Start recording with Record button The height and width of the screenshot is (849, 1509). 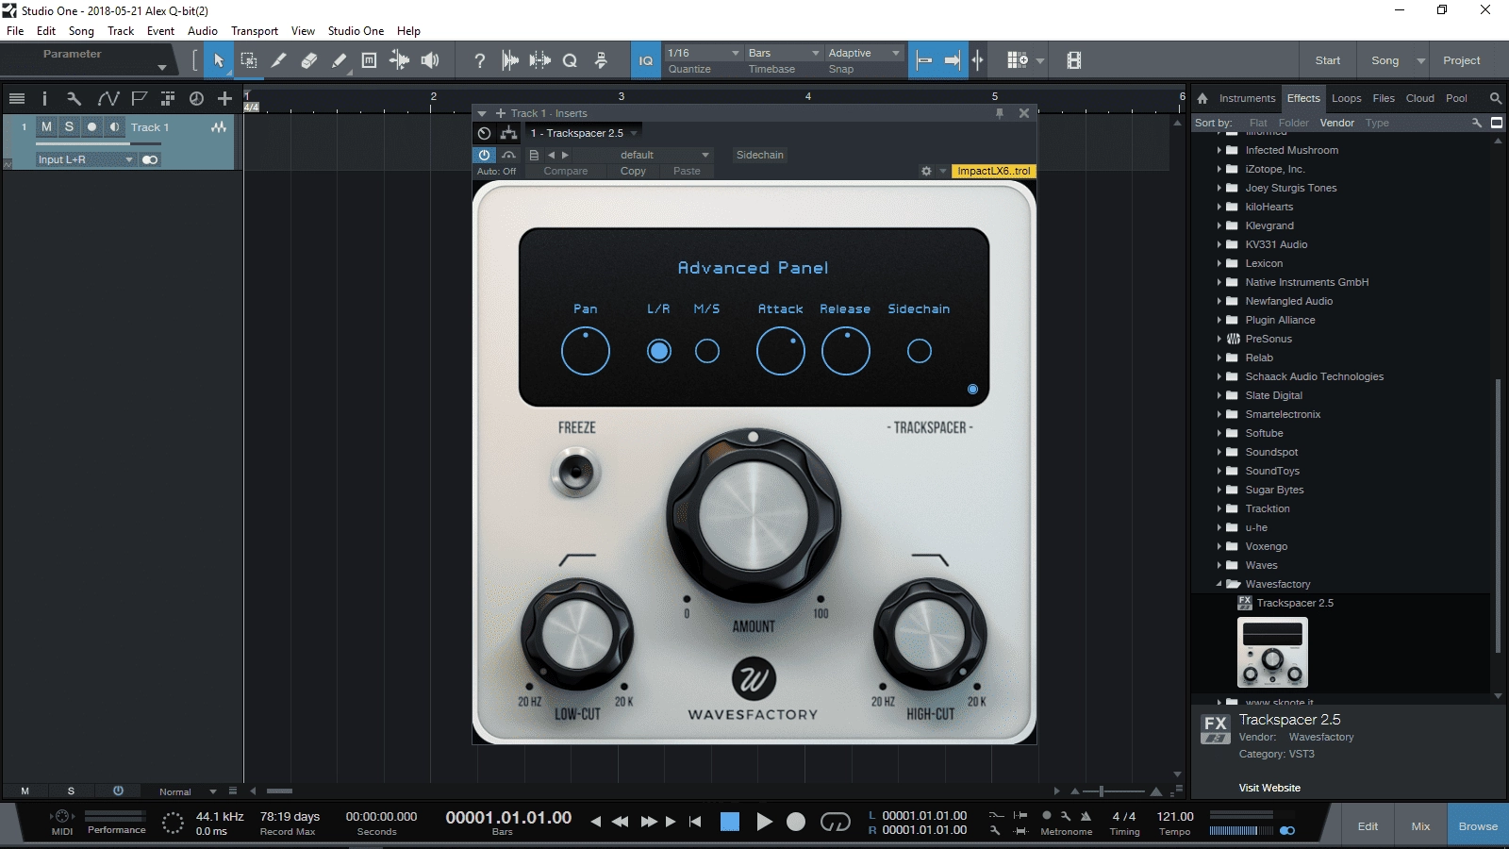tap(796, 822)
